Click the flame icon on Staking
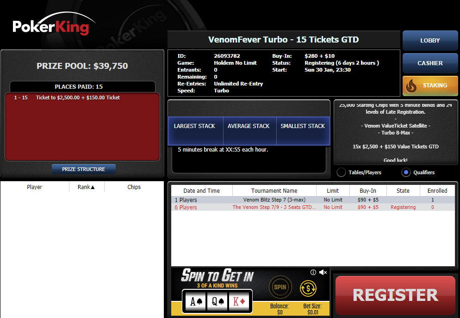The width and height of the screenshot is (460, 318). pos(411,86)
